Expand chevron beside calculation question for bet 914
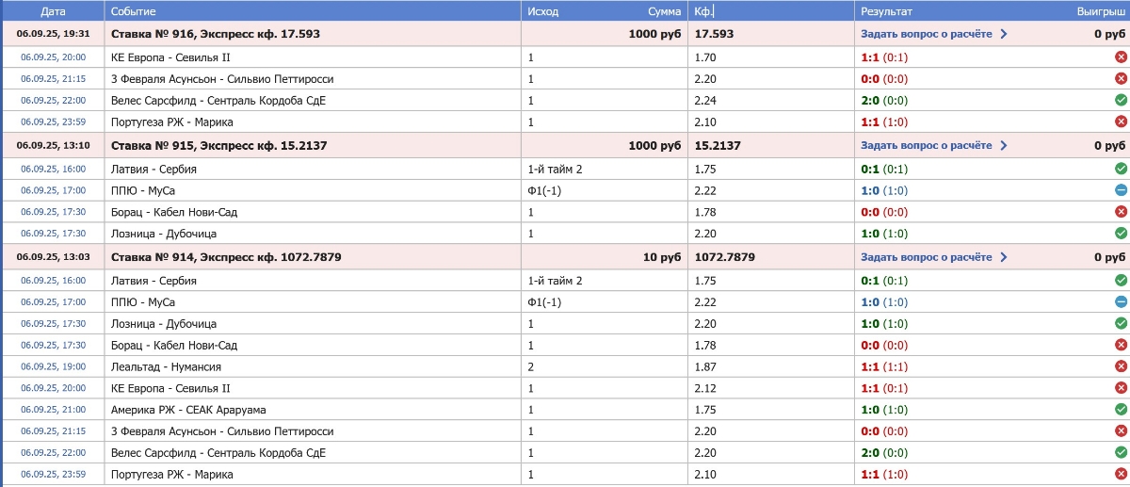The height and width of the screenshot is (487, 1130). pyautogui.click(x=1004, y=257)
